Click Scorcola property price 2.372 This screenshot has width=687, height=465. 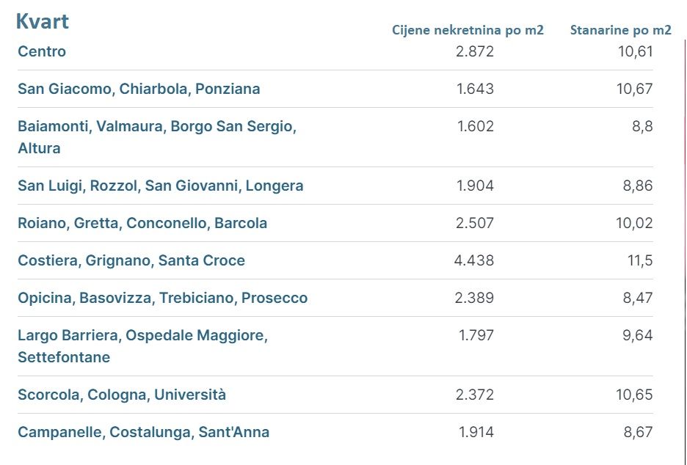tap(475, 395)
